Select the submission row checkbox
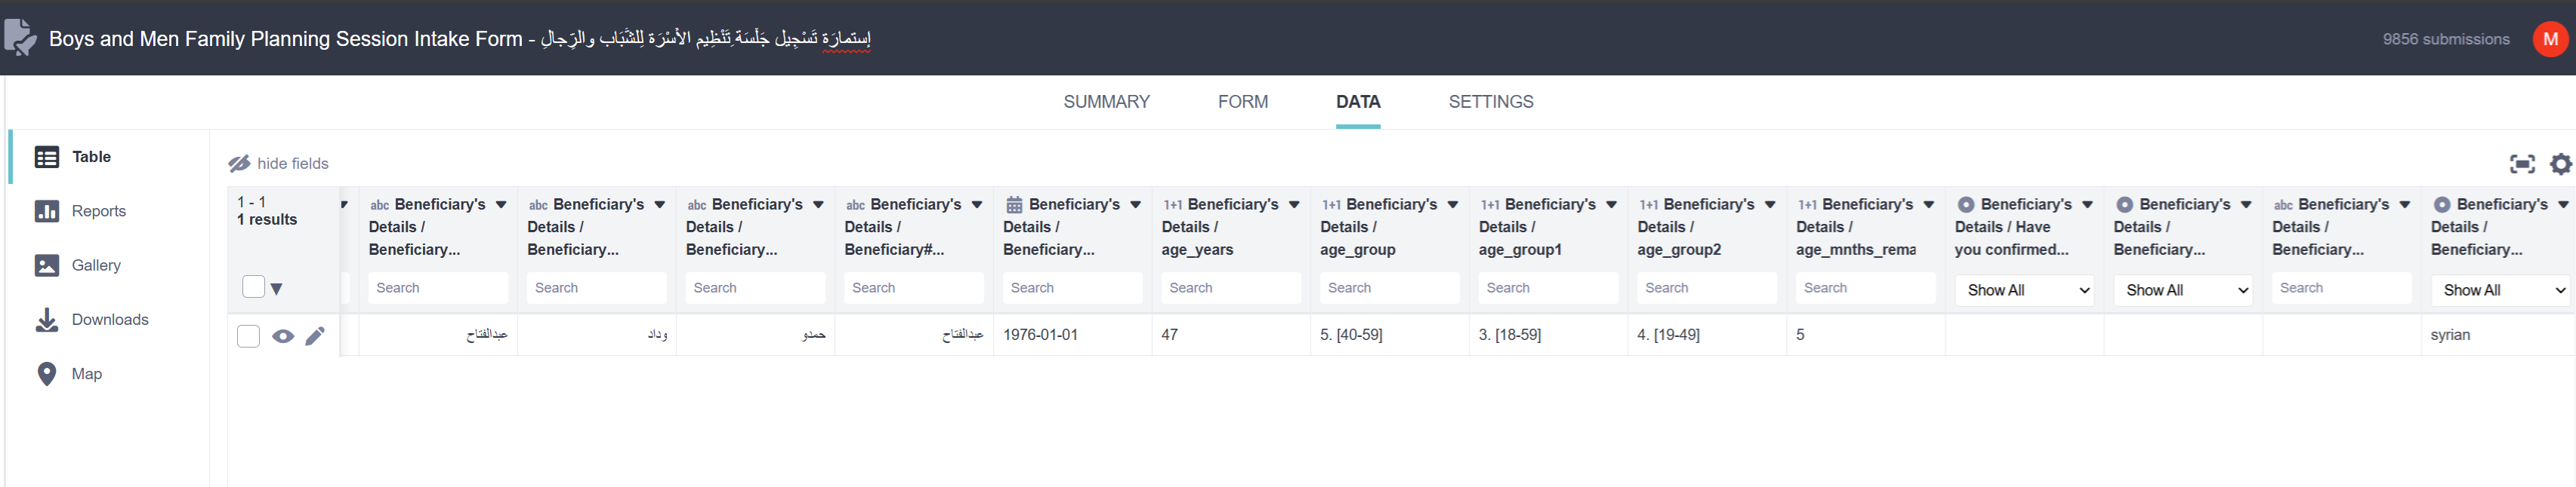This screenshot has height=487, width=2576. (249, 335)
